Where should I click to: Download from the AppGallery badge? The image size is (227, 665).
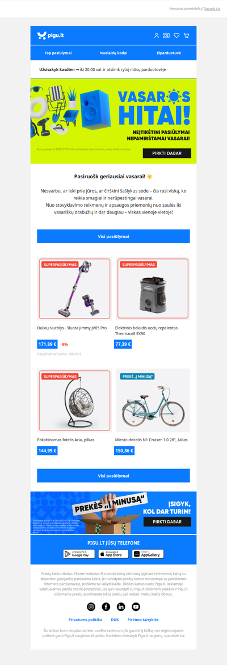click(x=148, y=554)
